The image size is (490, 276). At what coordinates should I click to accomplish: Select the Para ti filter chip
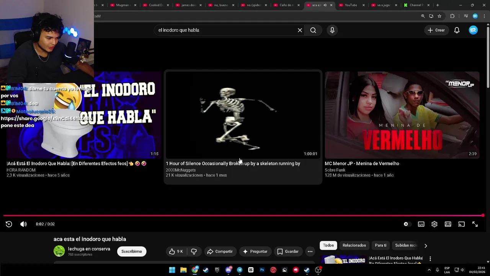[x=381, y=245]
